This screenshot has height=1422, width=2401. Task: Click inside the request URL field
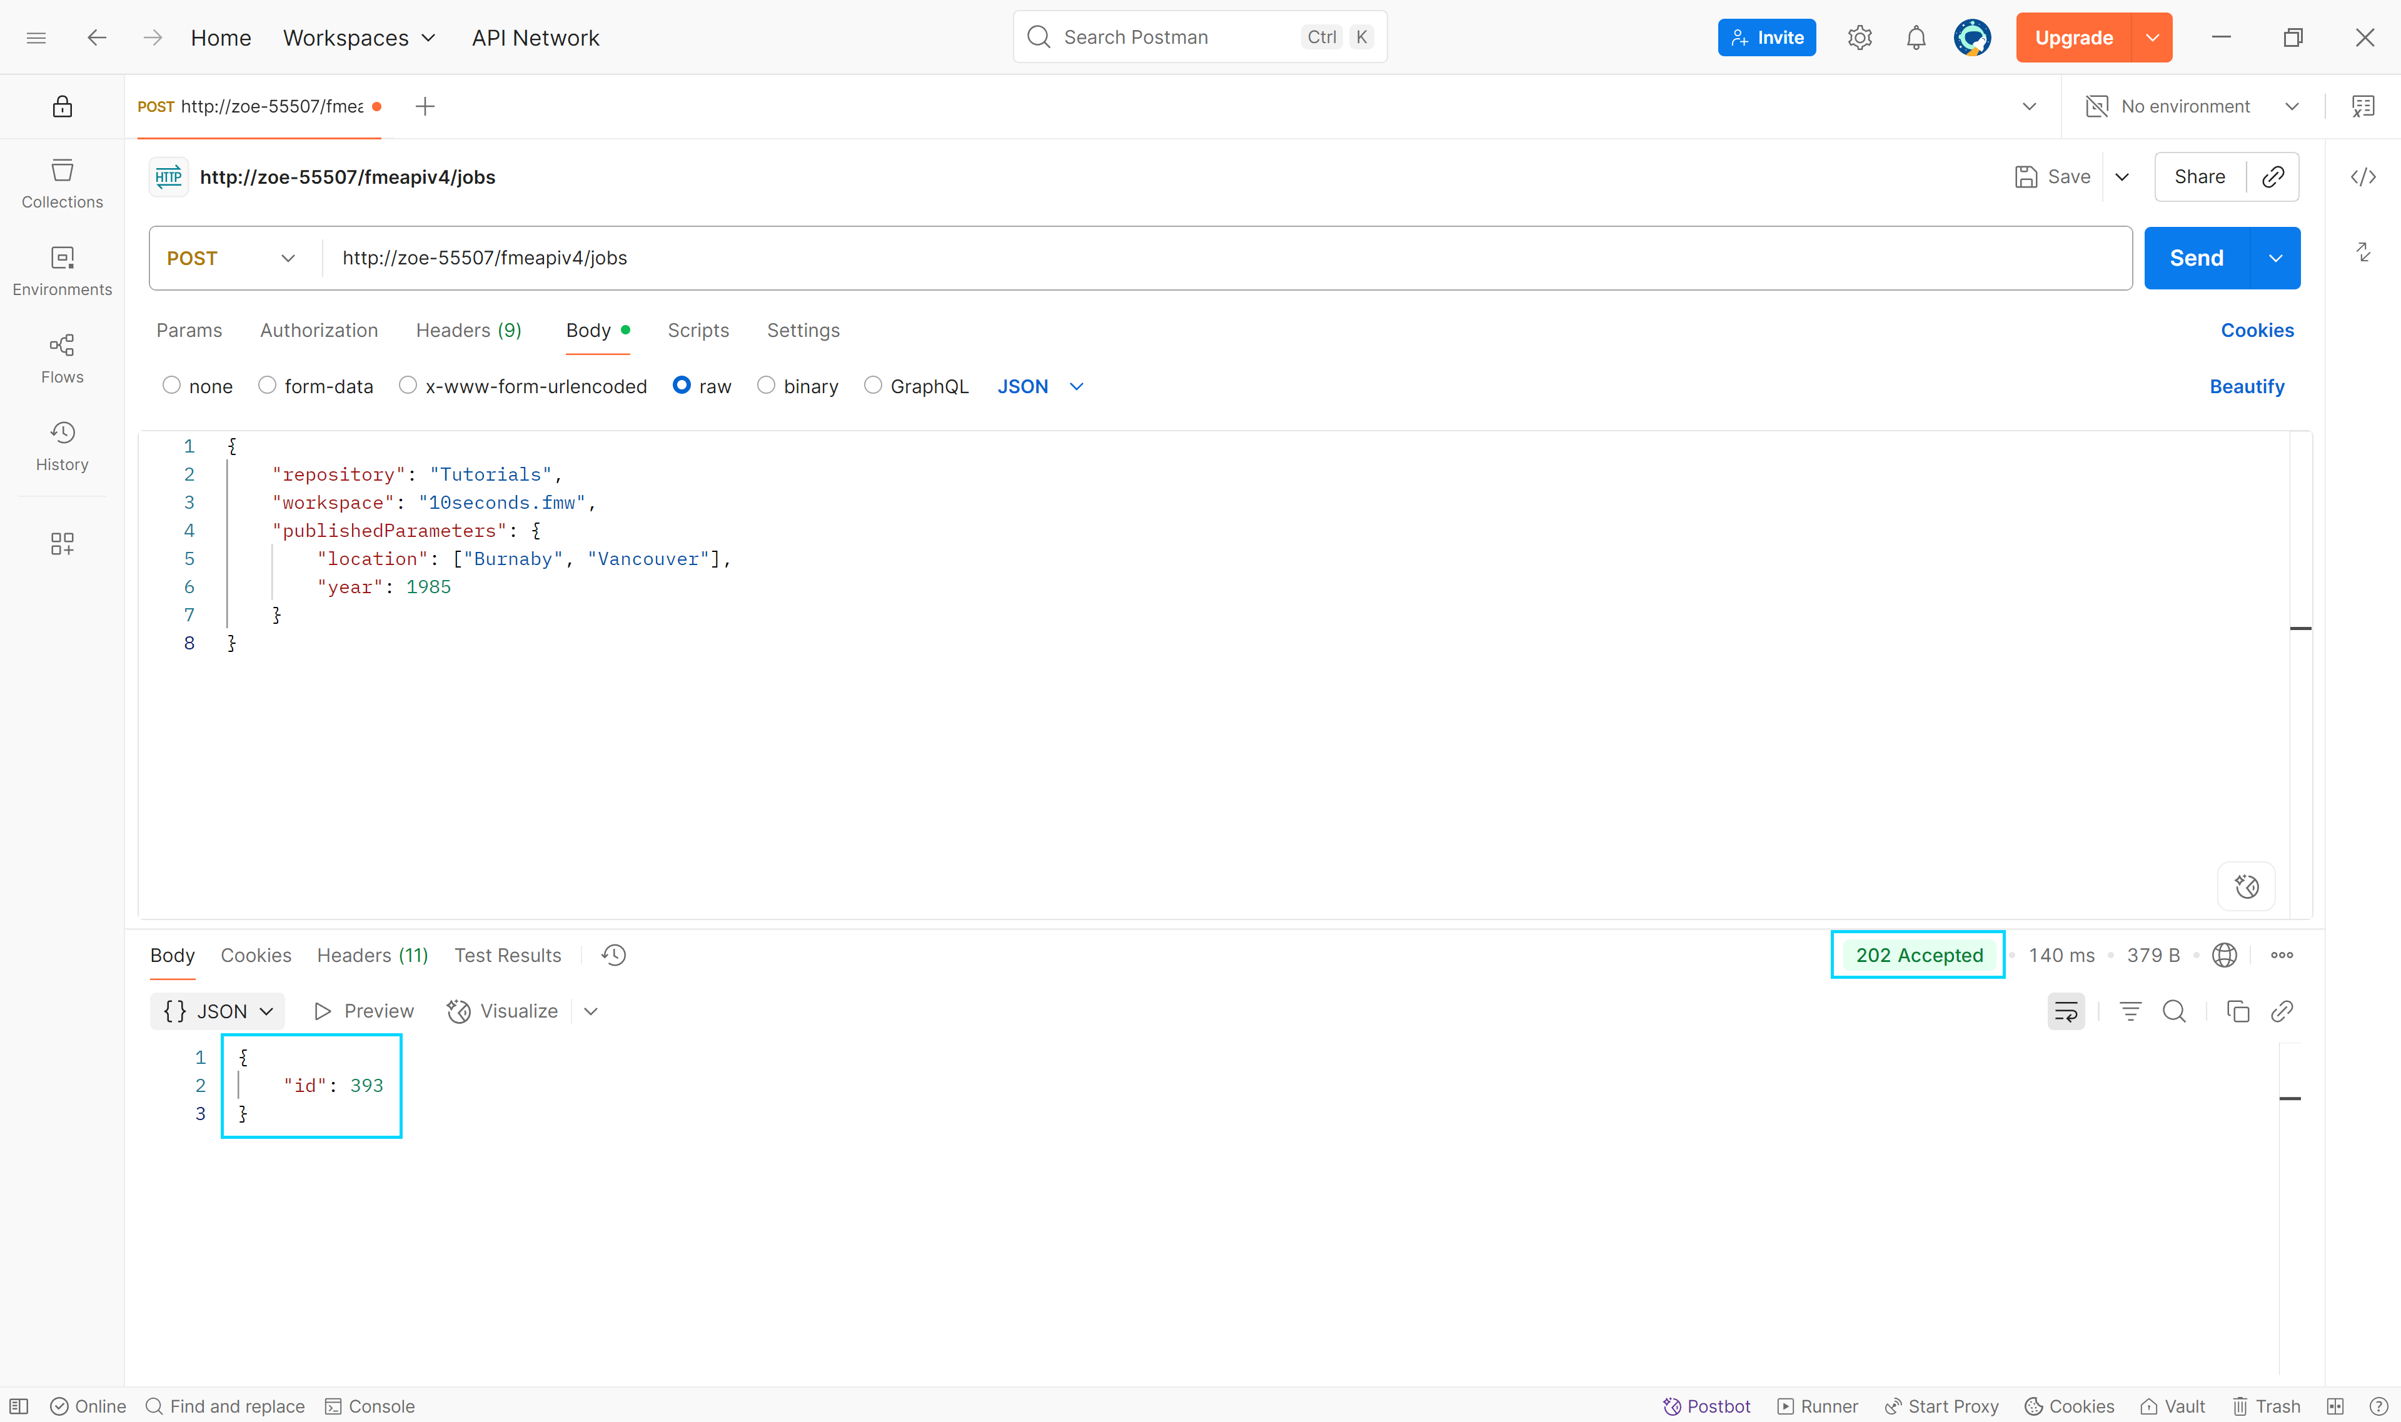(671, 257)
